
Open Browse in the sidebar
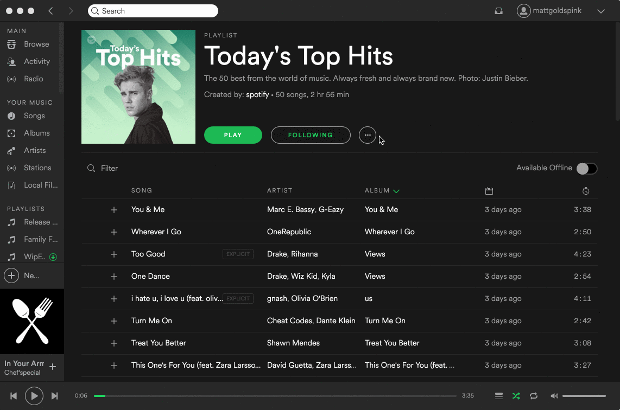point(36,44)
